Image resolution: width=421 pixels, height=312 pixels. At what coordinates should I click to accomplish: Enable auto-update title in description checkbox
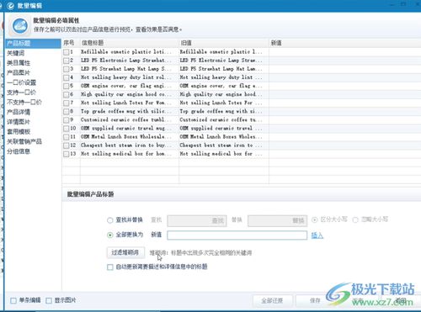click(110, 267)
